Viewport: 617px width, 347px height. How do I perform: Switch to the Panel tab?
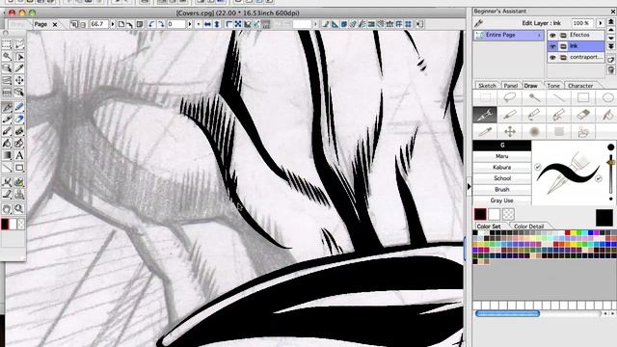click(x=511, y=86)
